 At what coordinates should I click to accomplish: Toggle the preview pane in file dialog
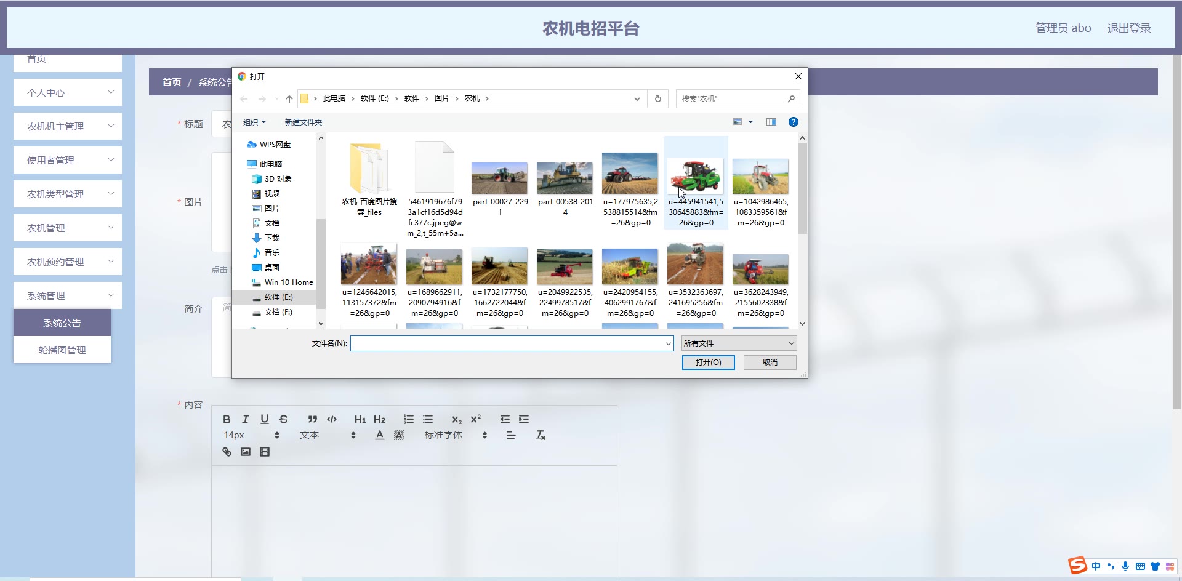771,122
